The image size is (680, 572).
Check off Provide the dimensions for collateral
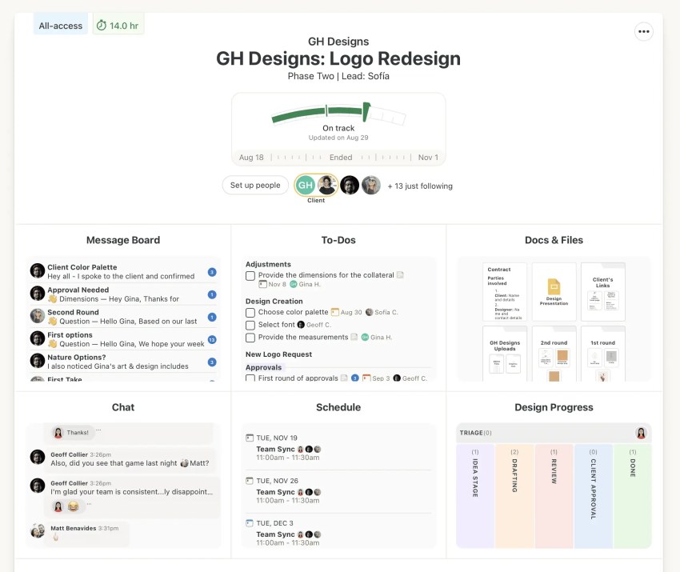[250, 275]
